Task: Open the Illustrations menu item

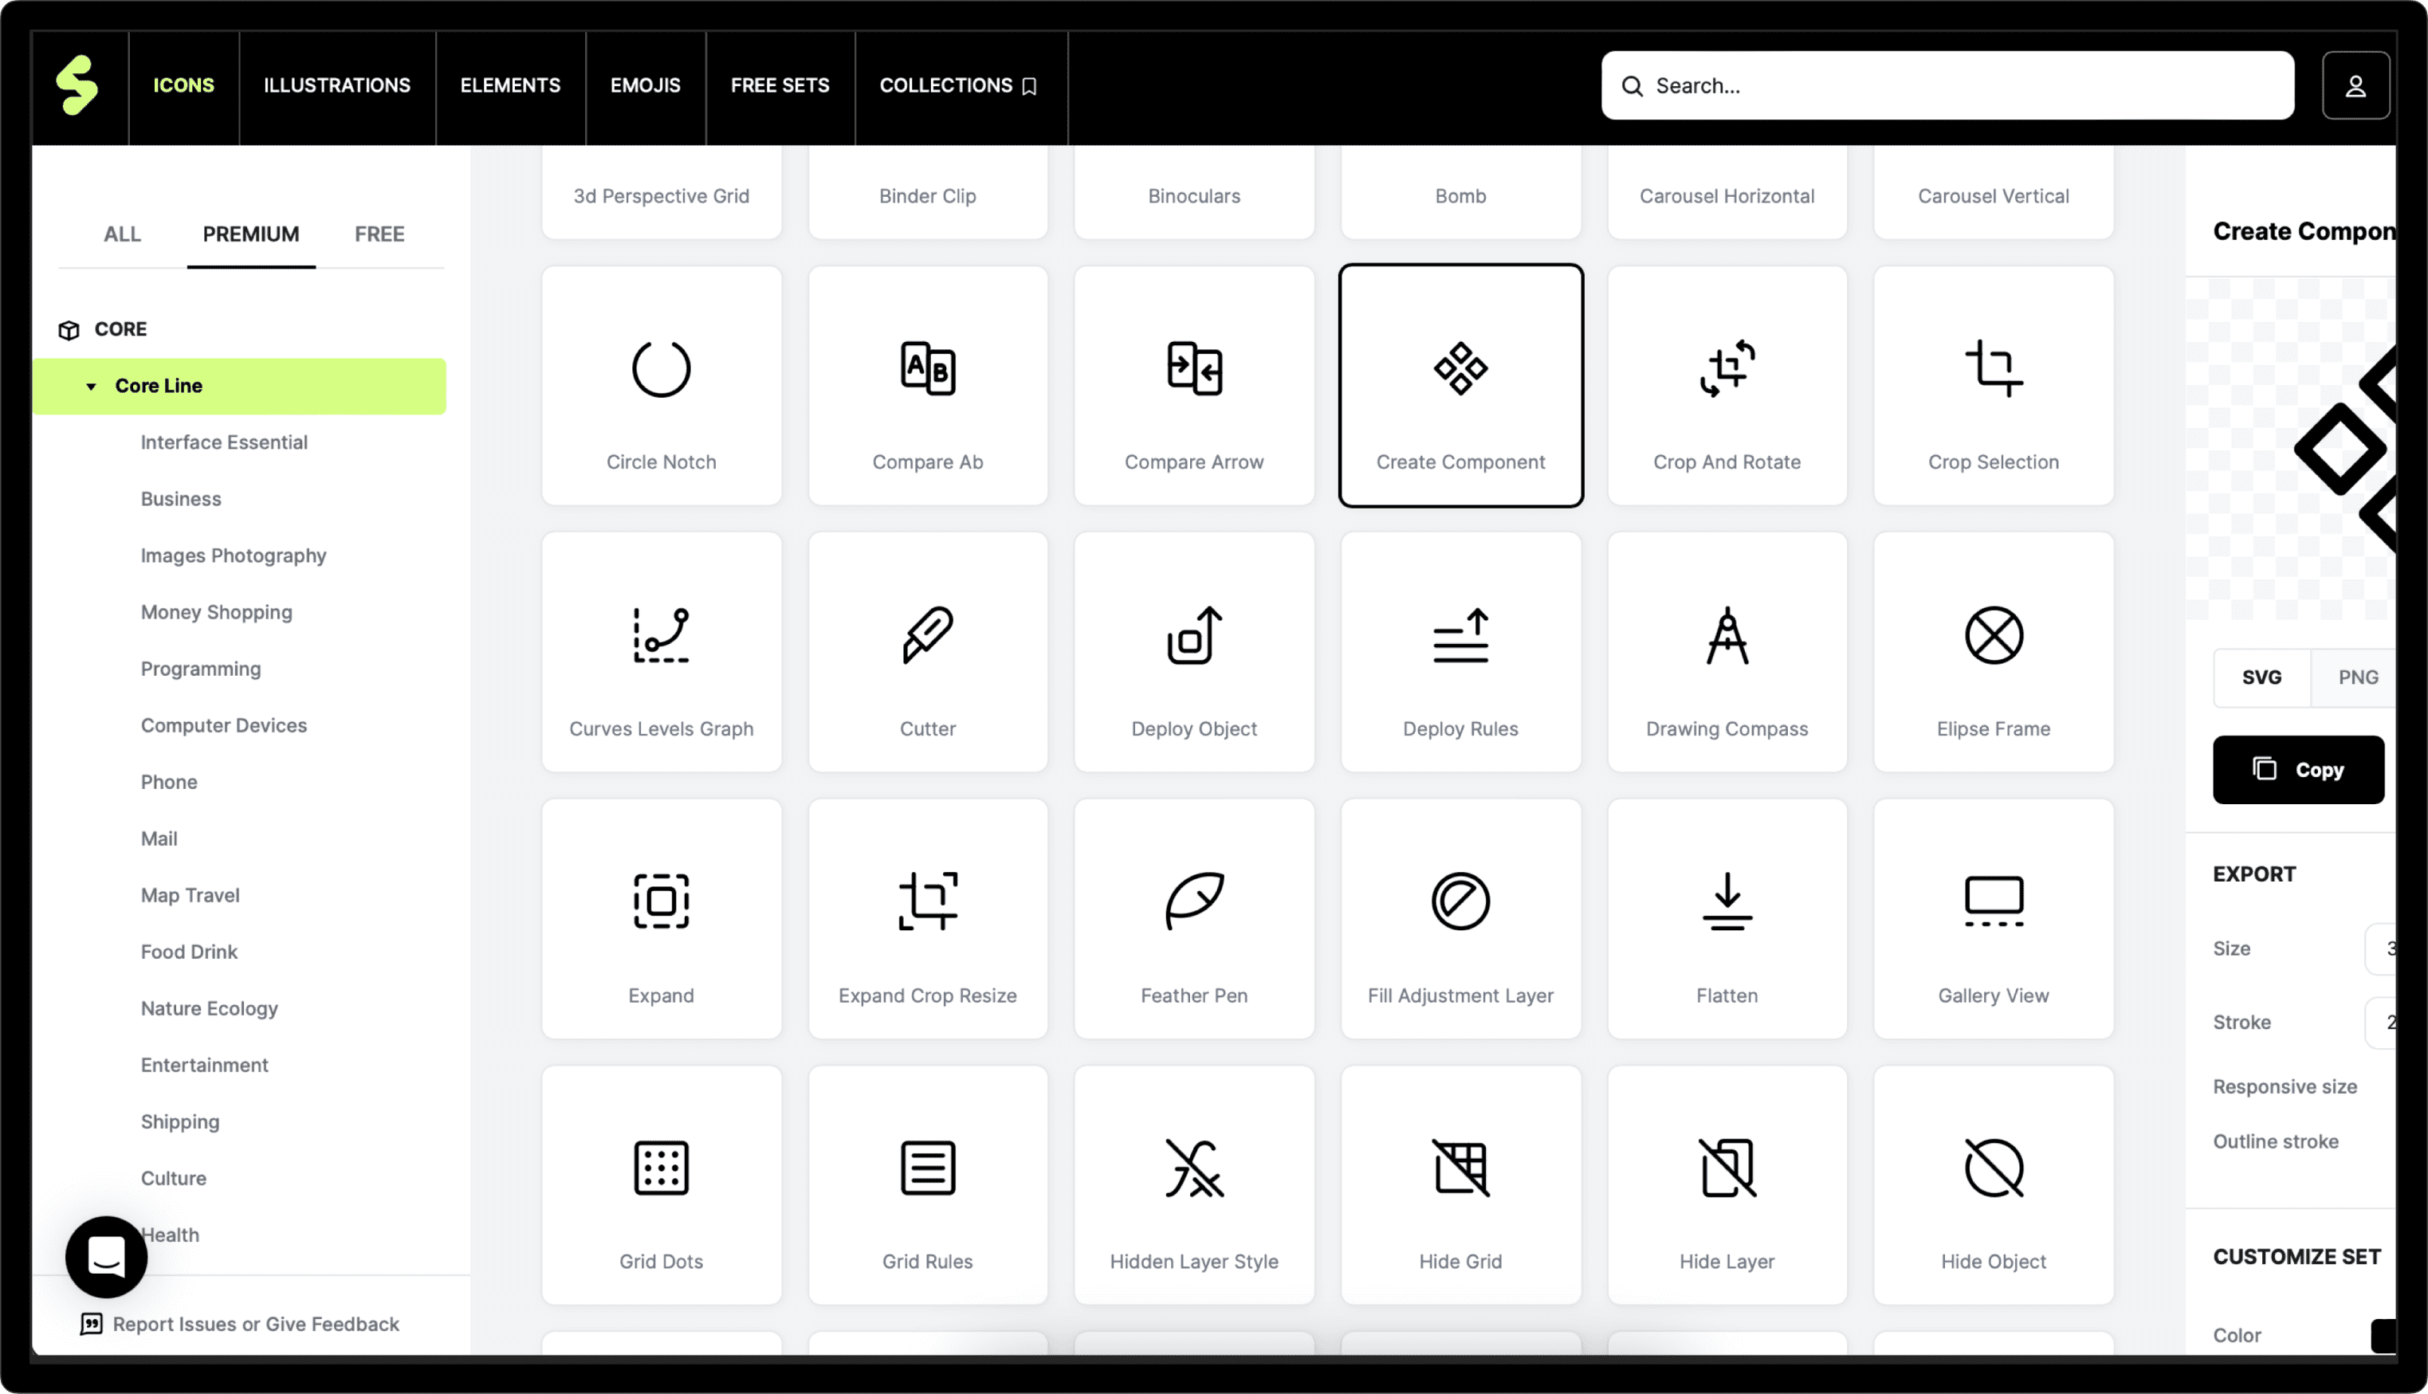Action: pyautogui.click(x=337, y=86)
